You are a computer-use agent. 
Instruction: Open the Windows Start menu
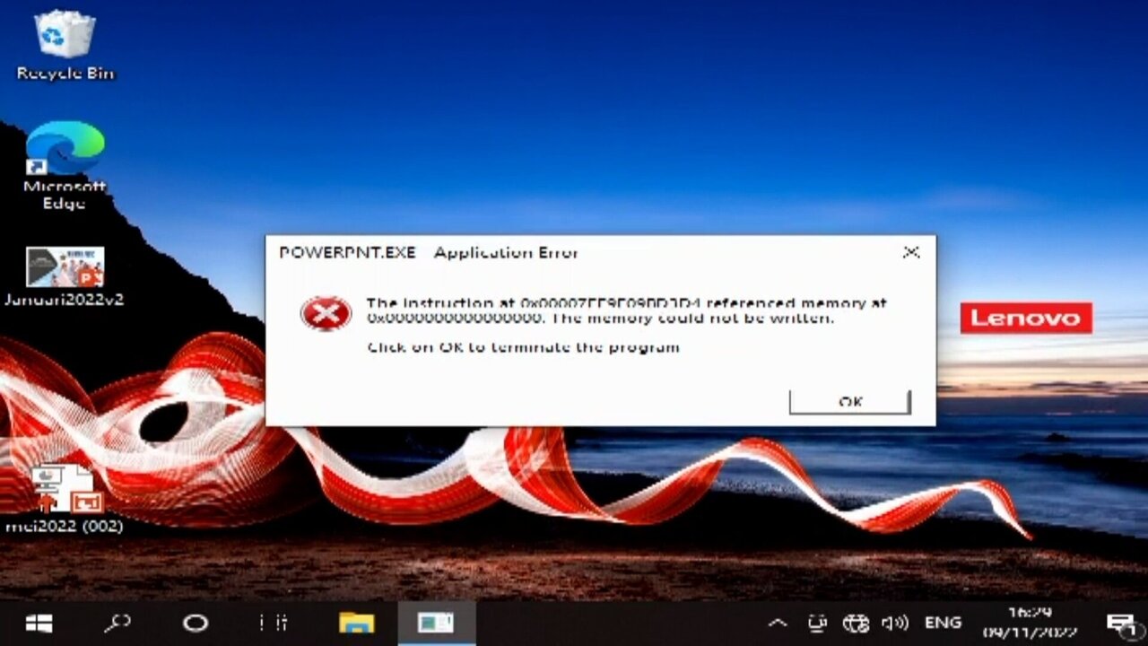(x=38, y=623)
